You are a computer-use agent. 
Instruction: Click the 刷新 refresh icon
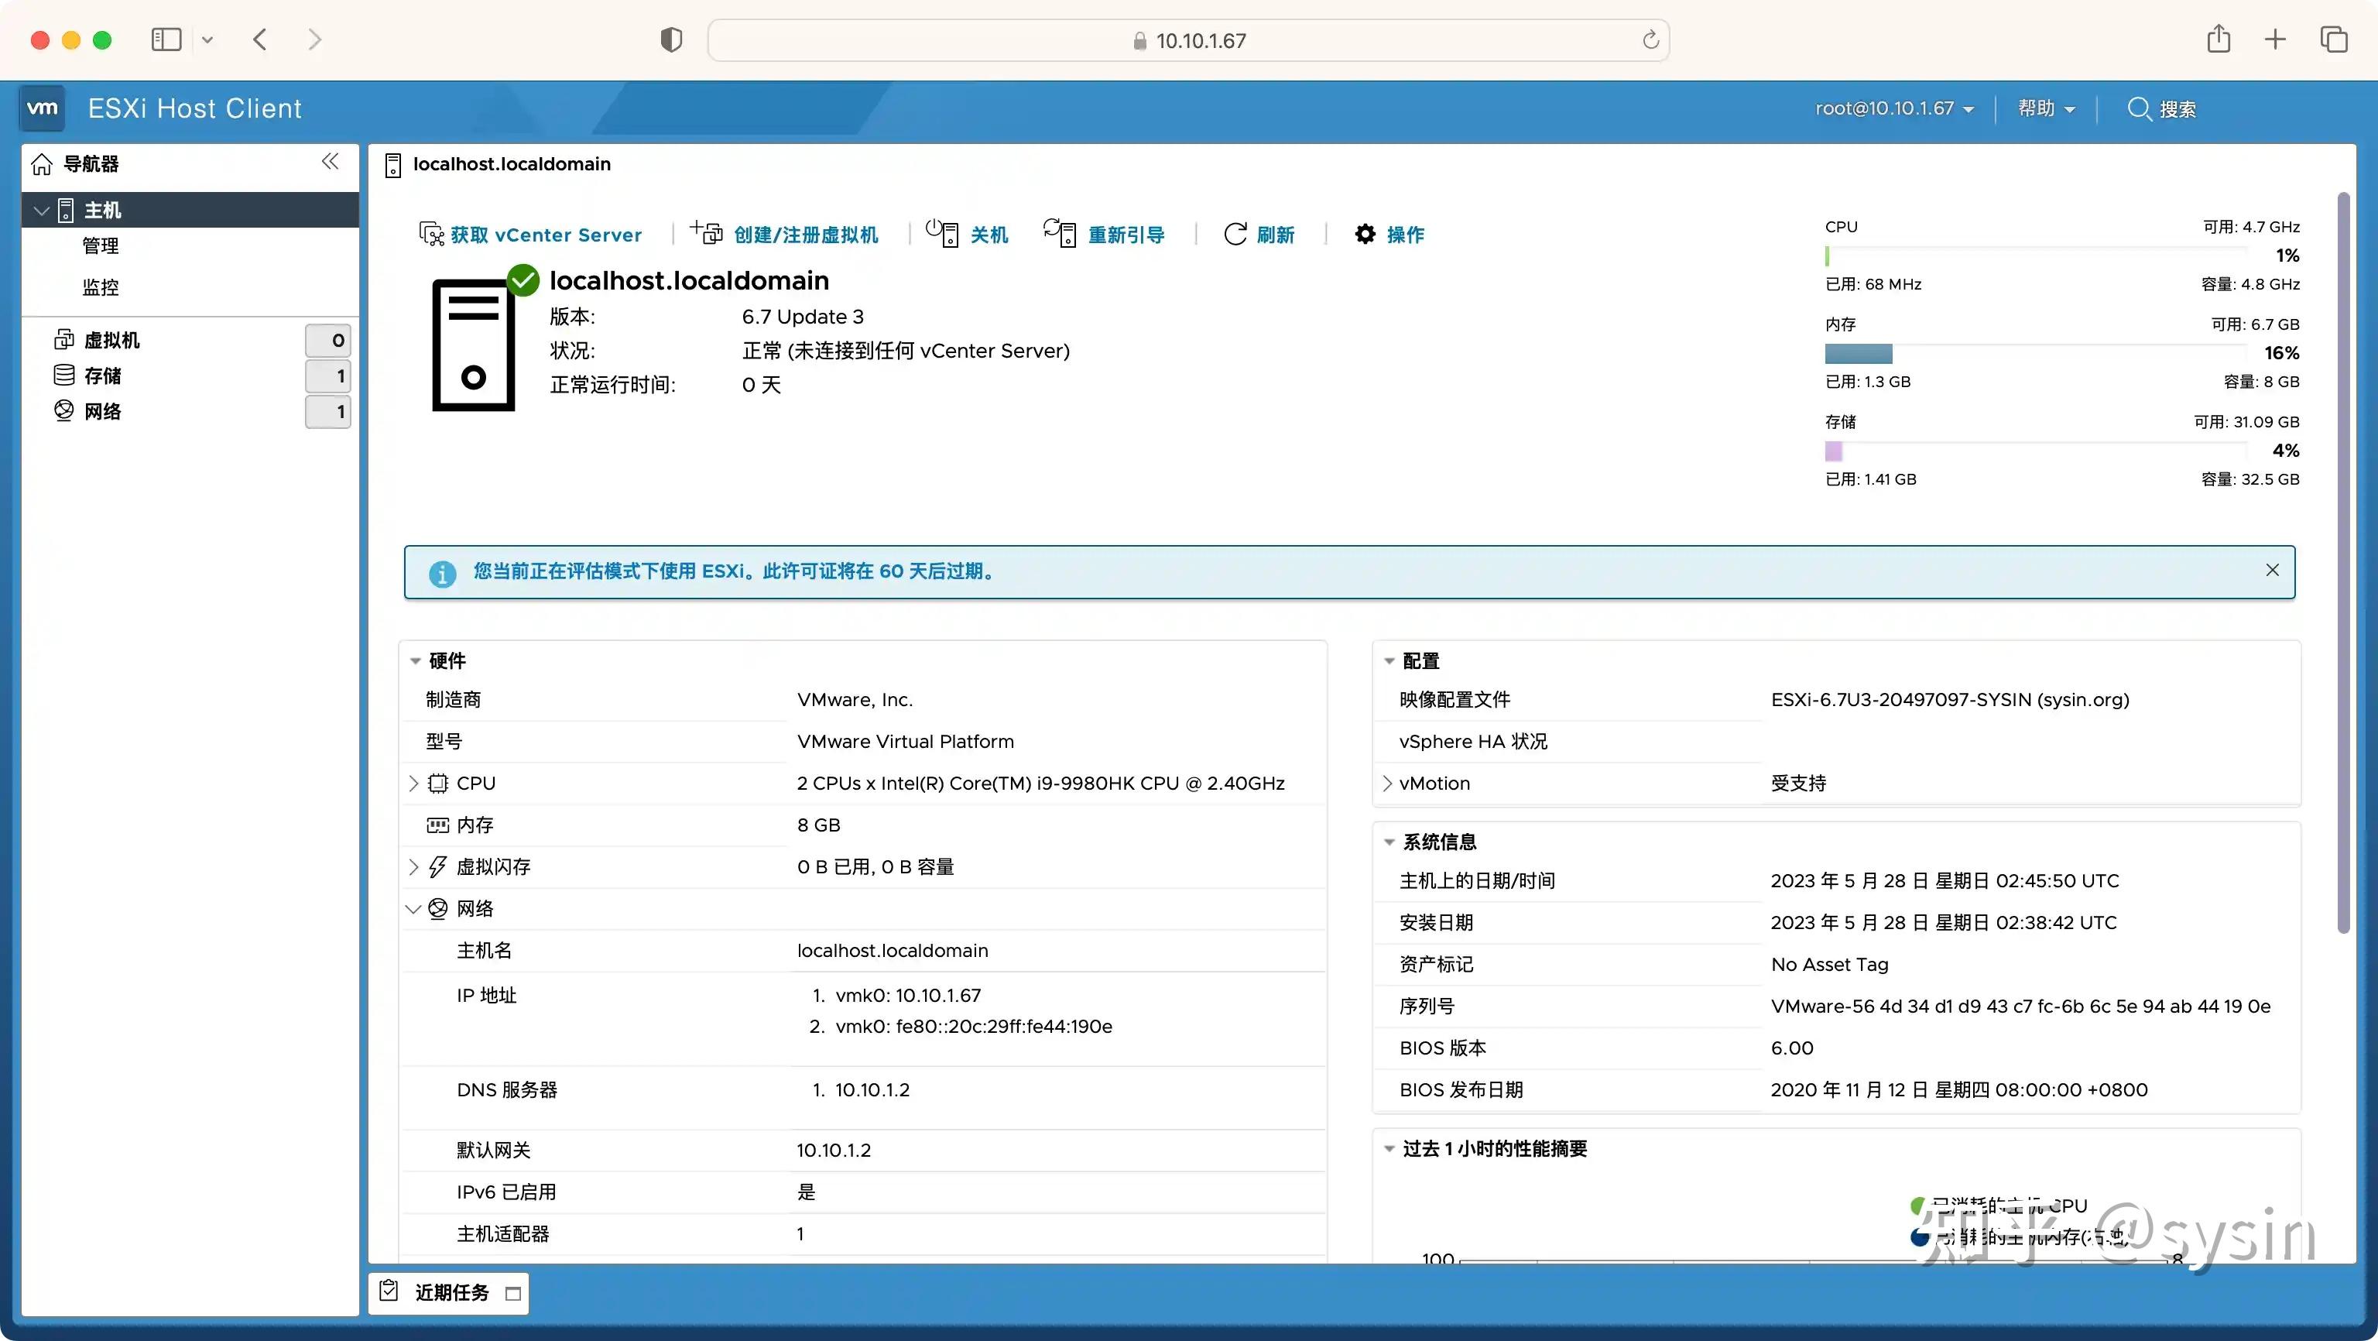point(1237,233)
